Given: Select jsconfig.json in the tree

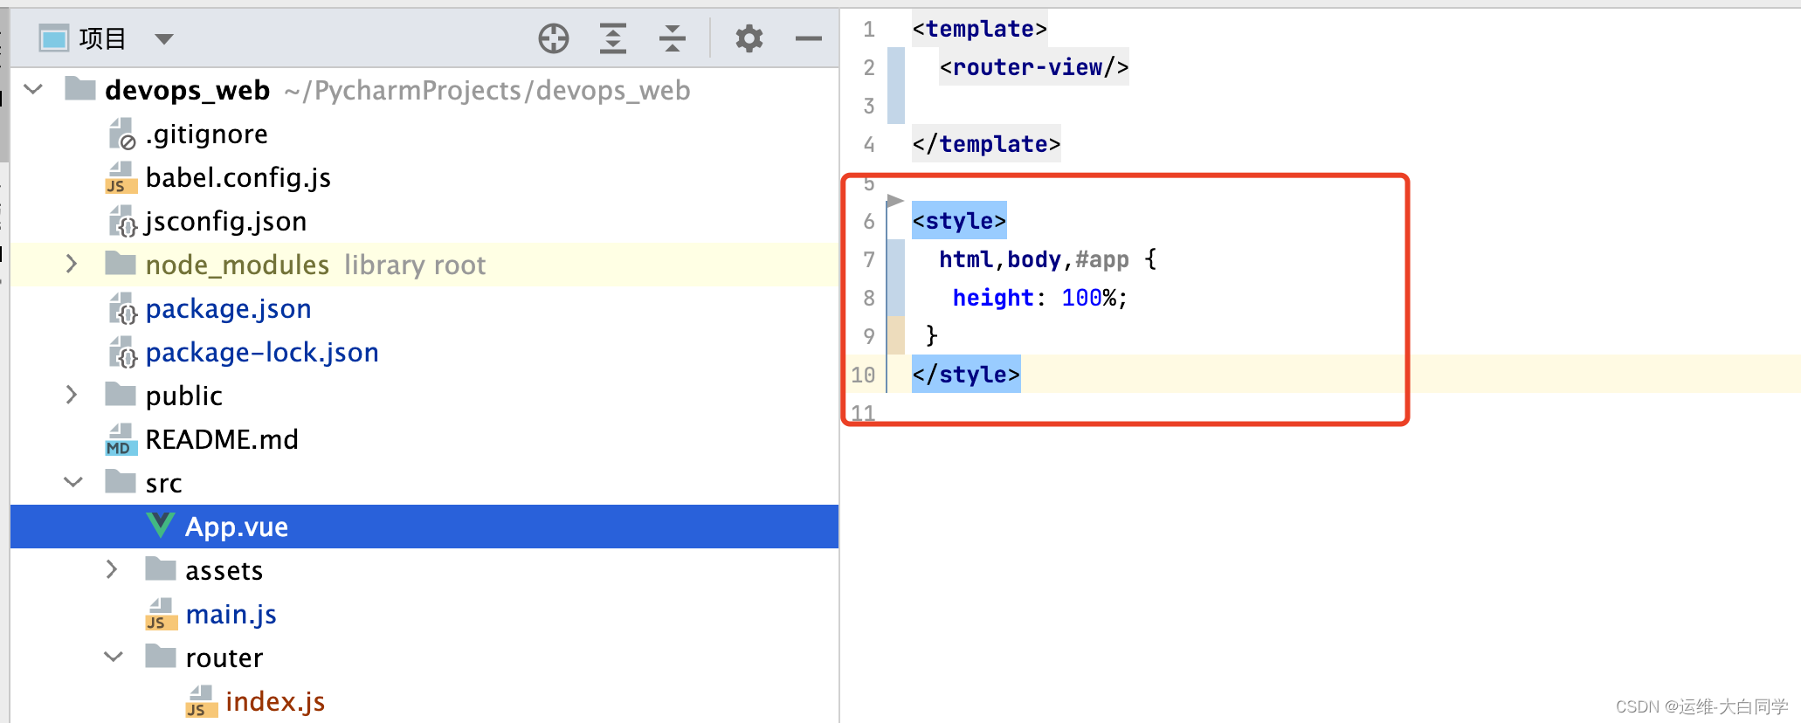Looking at the screenshot, I should point(226,221).
